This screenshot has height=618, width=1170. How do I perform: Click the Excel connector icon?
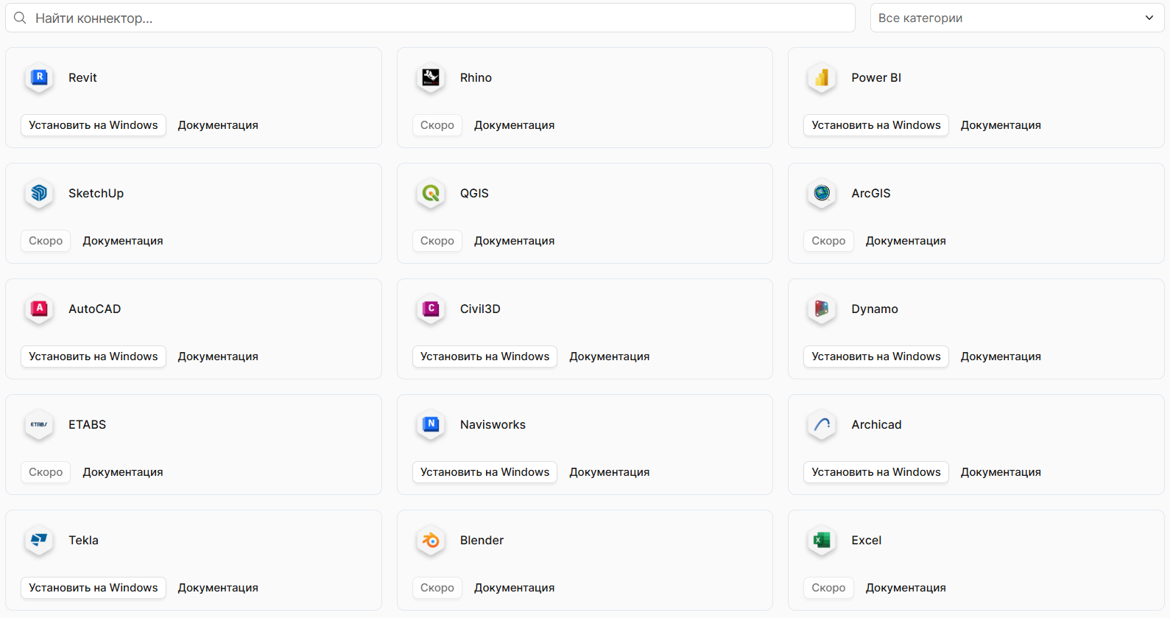pyautogui.click(x=822, y=540)
